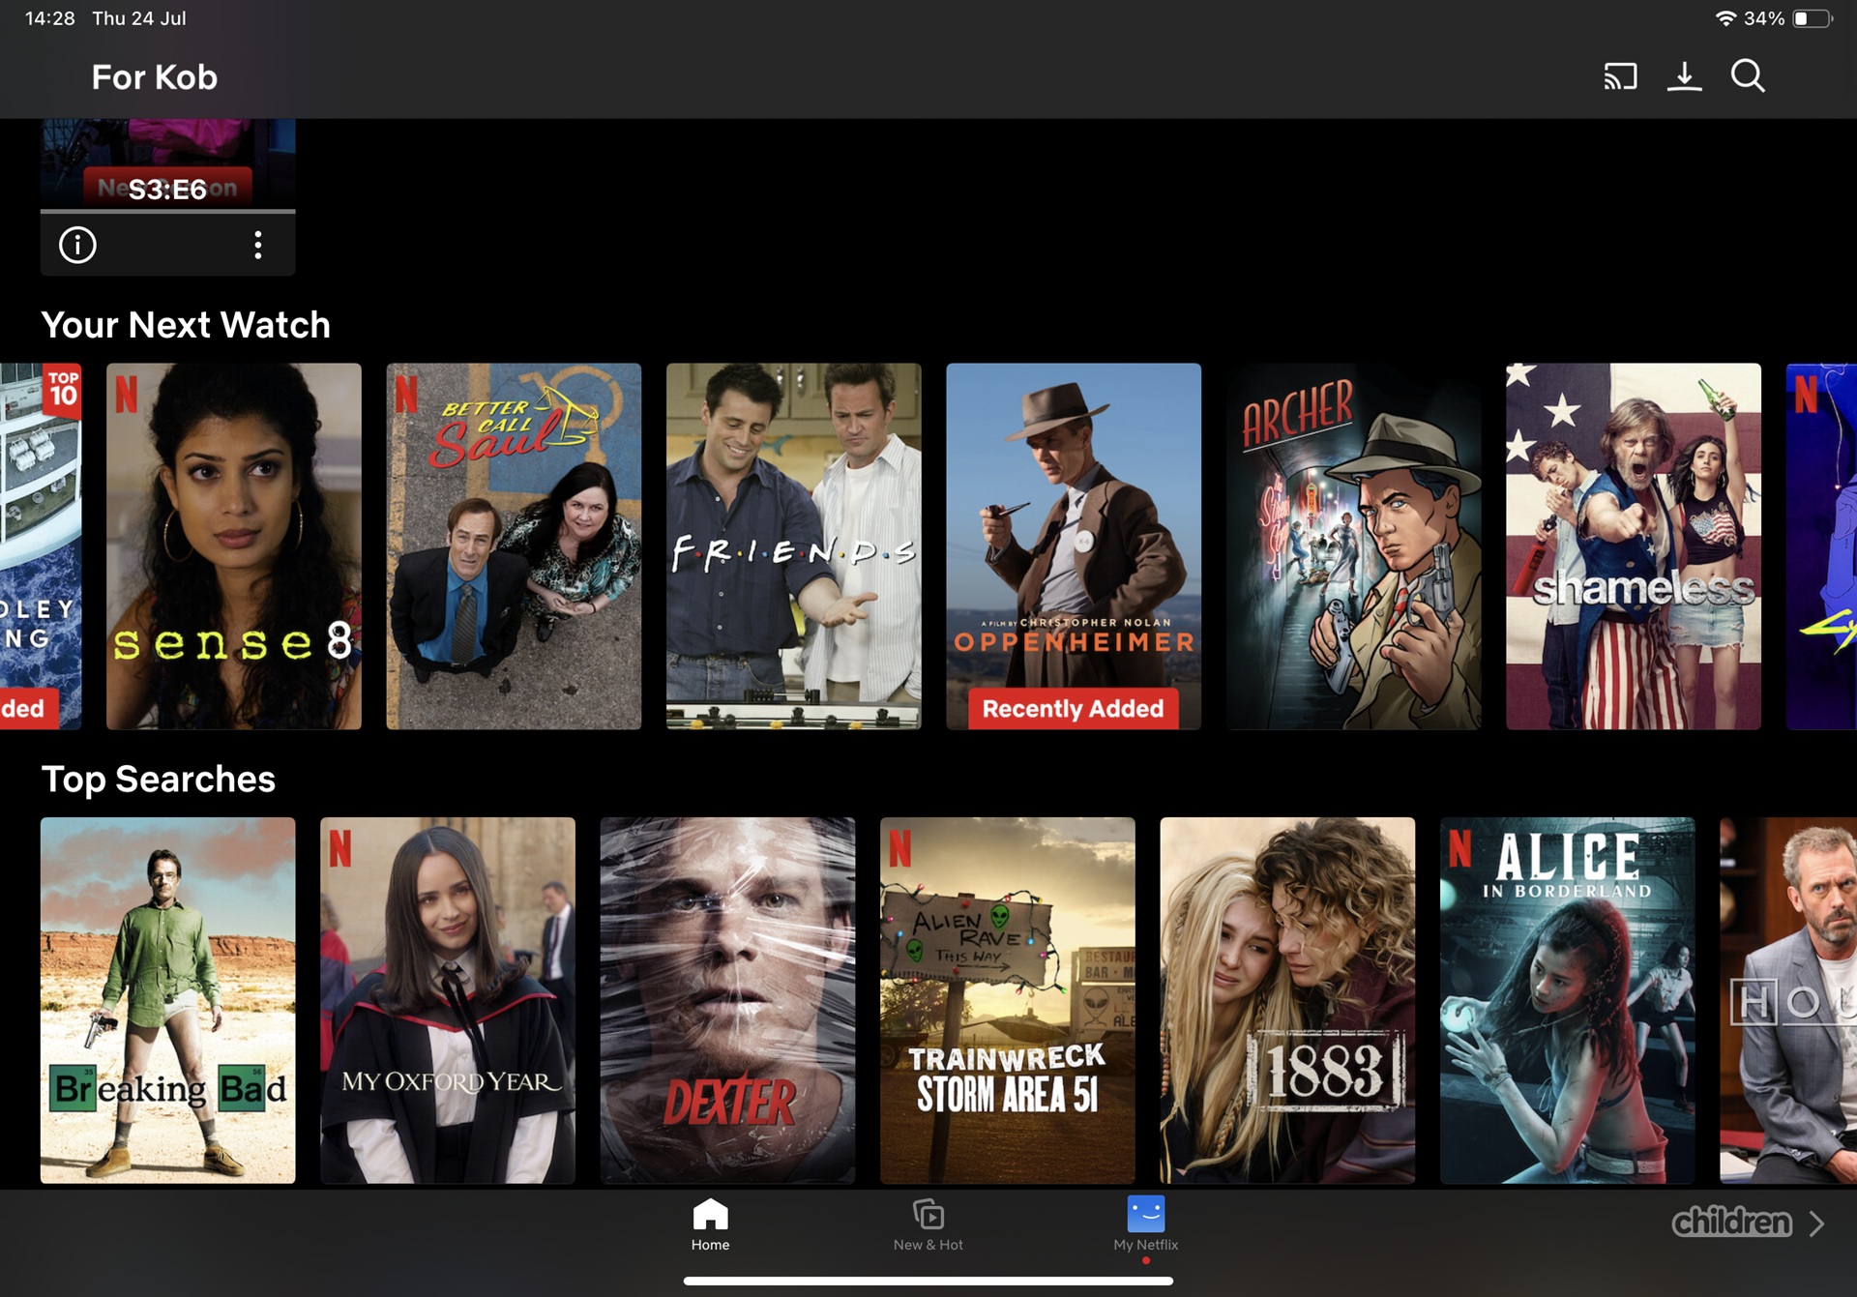
Task: Open the House poster in Top Searches
Action: (1788, 1000)
